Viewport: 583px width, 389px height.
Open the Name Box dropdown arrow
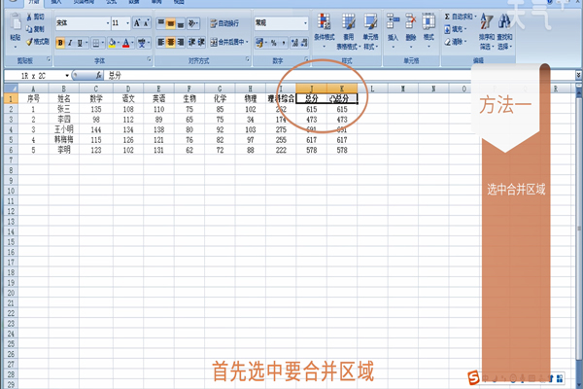(67, 76)
